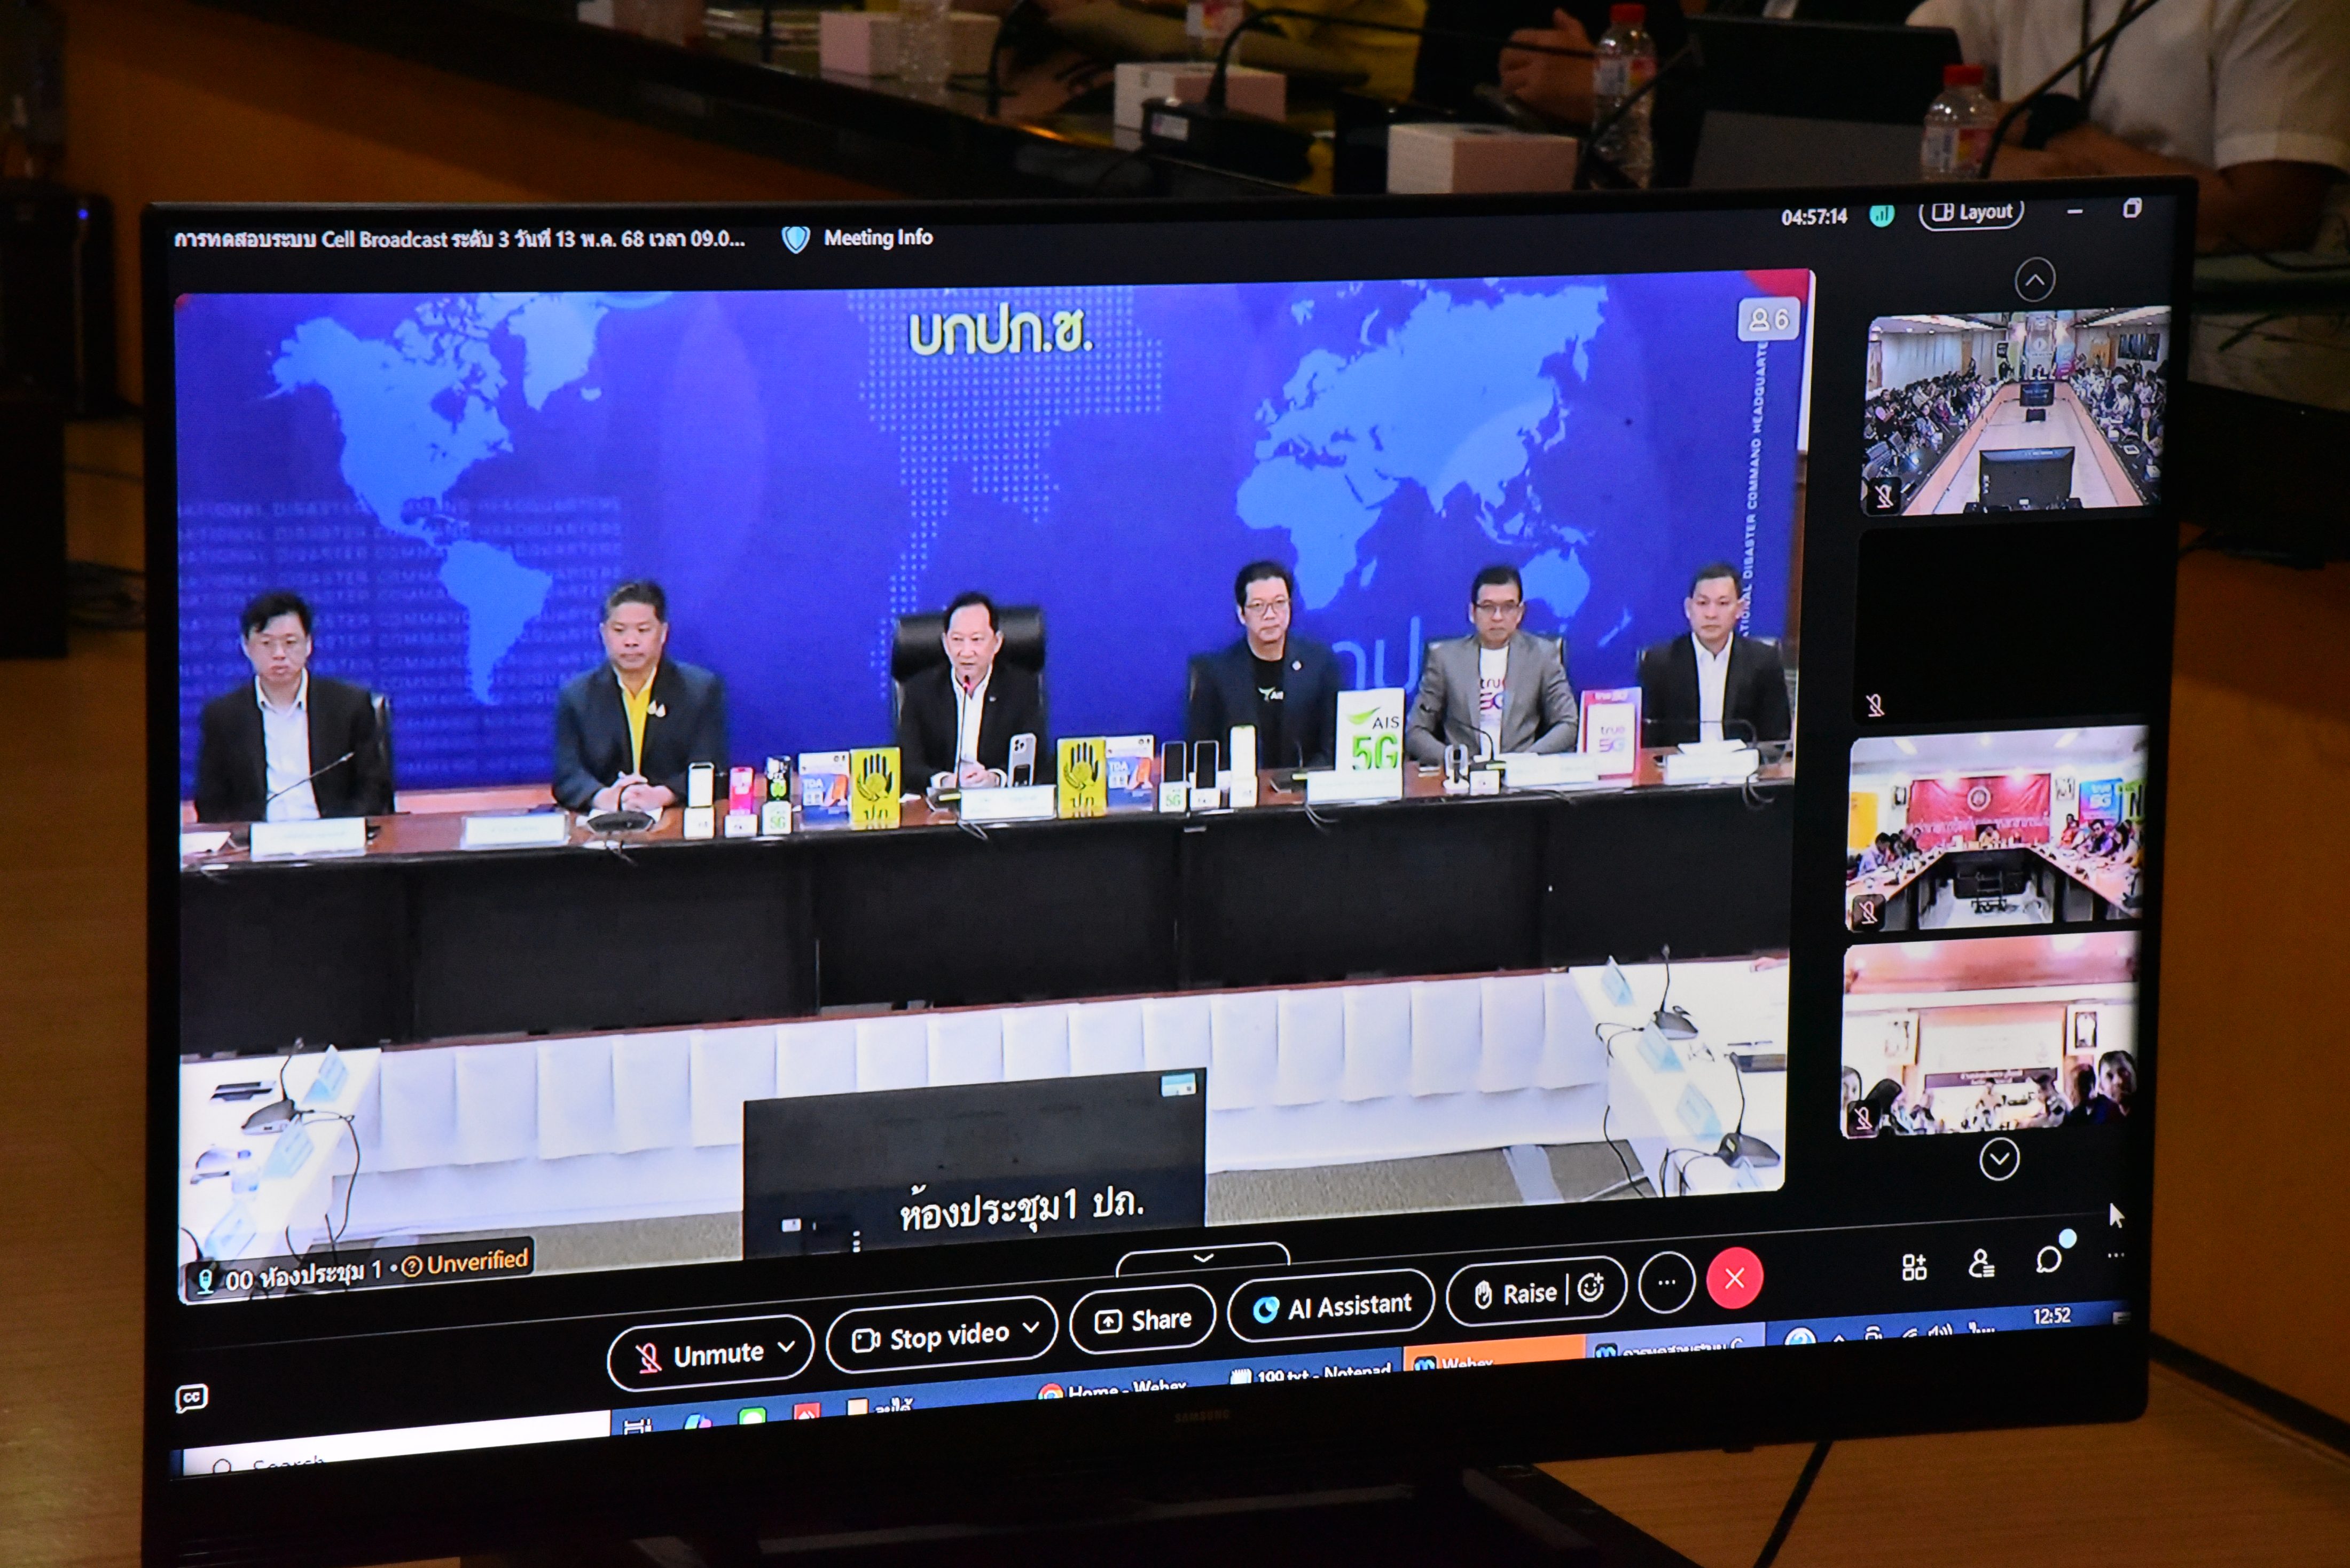Open audio options arrow beside Unmute
This screenshot has width=2350, height=1568.
point(787,1347)
